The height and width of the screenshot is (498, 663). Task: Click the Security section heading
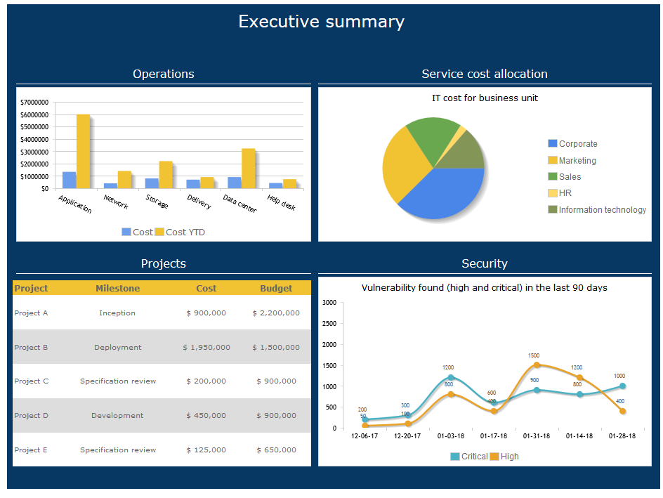(485, 264)
